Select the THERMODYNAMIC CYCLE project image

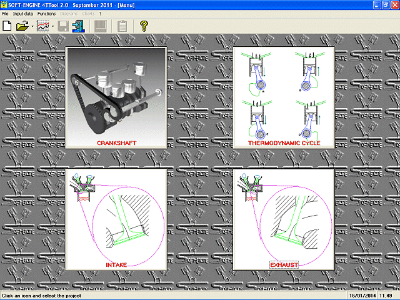(284, 97)
